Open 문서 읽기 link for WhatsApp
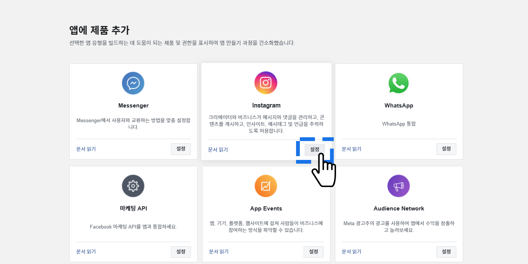 coord(351,149)
